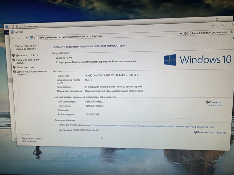Click the search magnifier icon
The image size is (234, 175).
click(232, 32)
